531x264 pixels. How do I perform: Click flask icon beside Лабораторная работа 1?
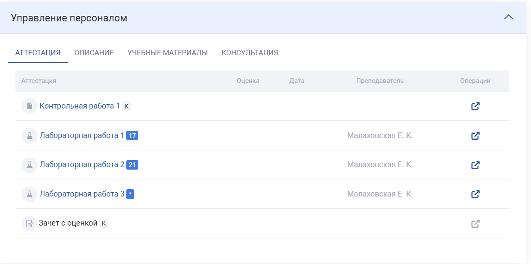click(29, 136)
